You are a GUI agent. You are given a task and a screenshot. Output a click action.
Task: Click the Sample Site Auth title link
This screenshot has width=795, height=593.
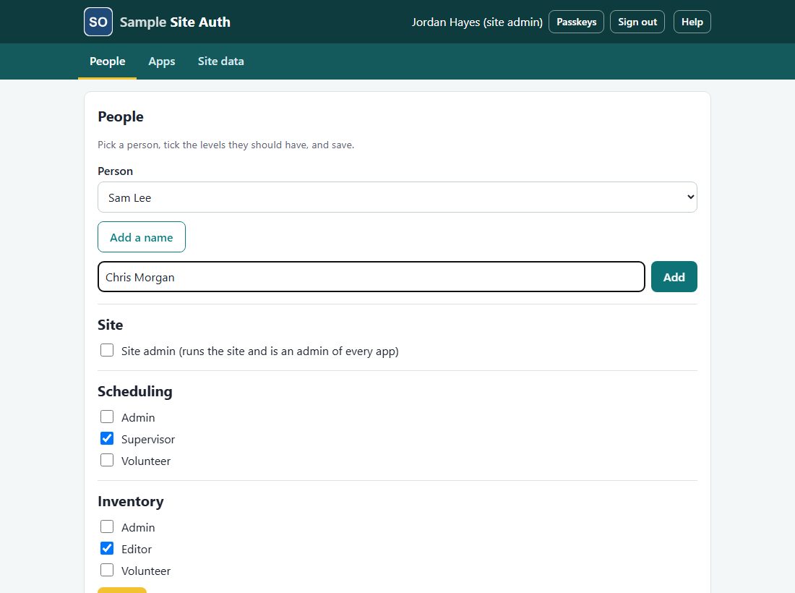click(x=175, y=22)
